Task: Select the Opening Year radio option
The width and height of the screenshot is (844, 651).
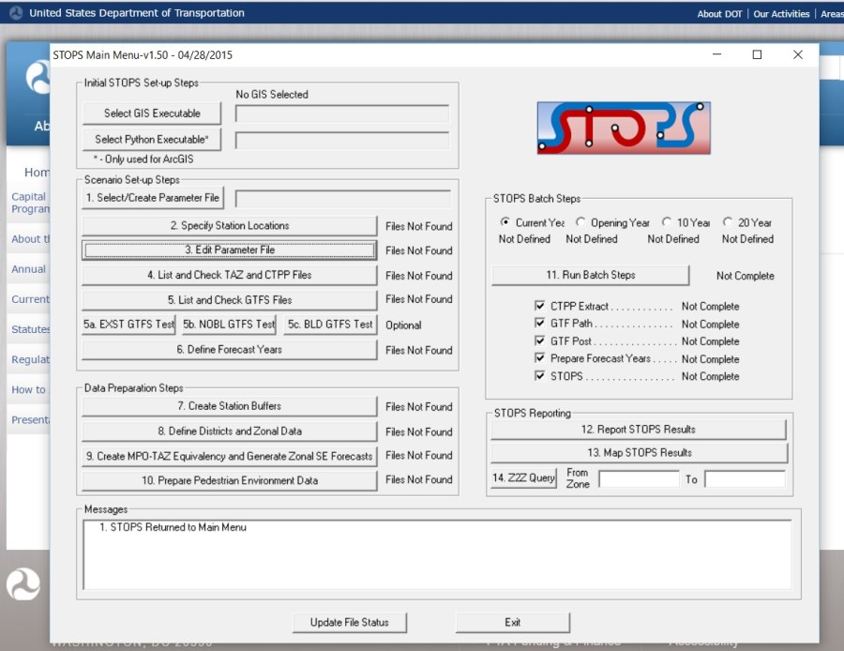Action: pyautogui.click(x=581, y=222)
